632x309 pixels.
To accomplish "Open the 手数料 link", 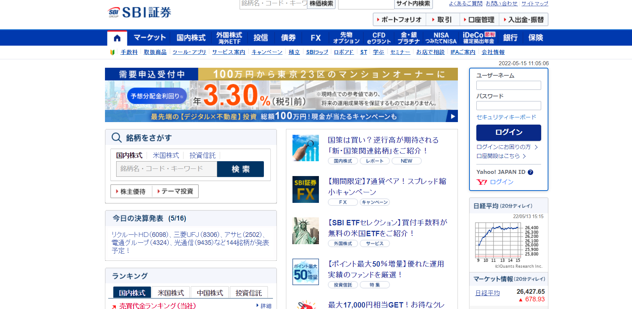I will tap(129, 52).
